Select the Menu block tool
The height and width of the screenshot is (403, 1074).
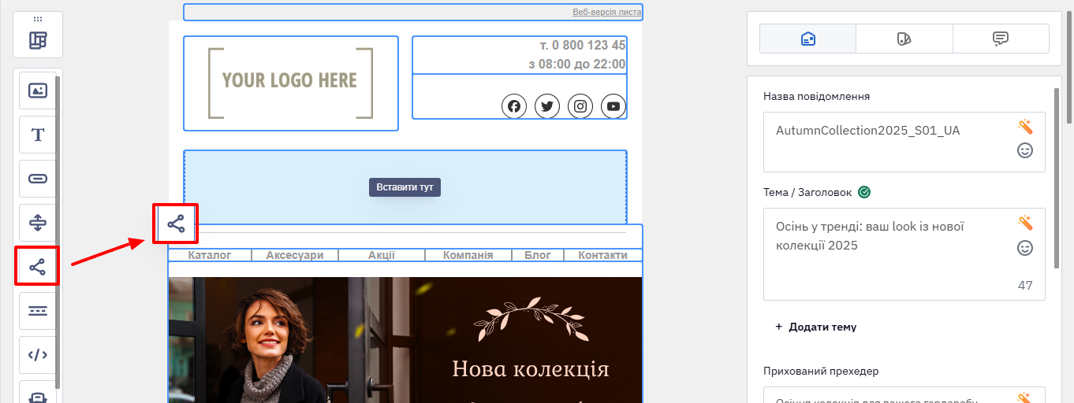click(x=38, y=311)
